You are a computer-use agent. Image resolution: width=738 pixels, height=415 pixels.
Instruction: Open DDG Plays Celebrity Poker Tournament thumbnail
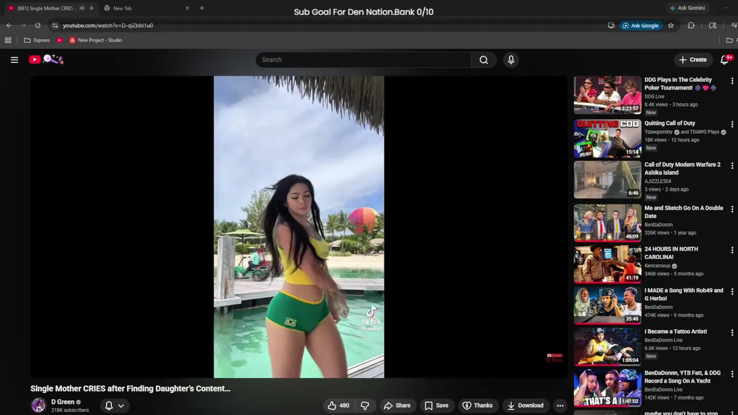(x=607, y=95)
